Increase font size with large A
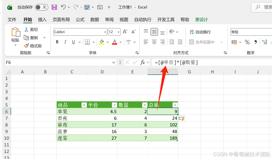The width and height of the screenshot is (272, 159). [x=125, y=32]
